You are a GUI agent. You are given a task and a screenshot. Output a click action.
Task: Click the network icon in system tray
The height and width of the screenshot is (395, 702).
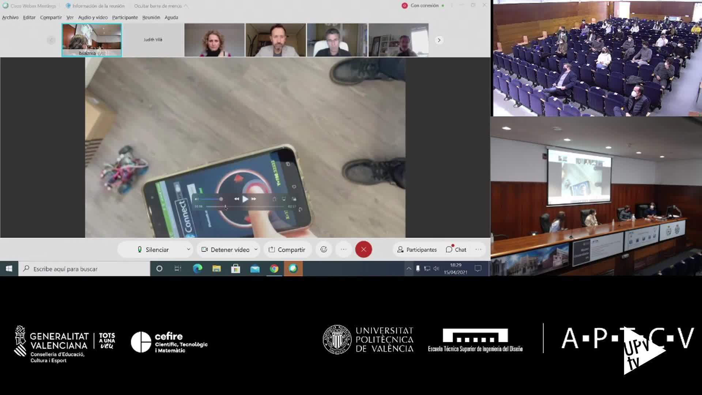click(427, 269)
